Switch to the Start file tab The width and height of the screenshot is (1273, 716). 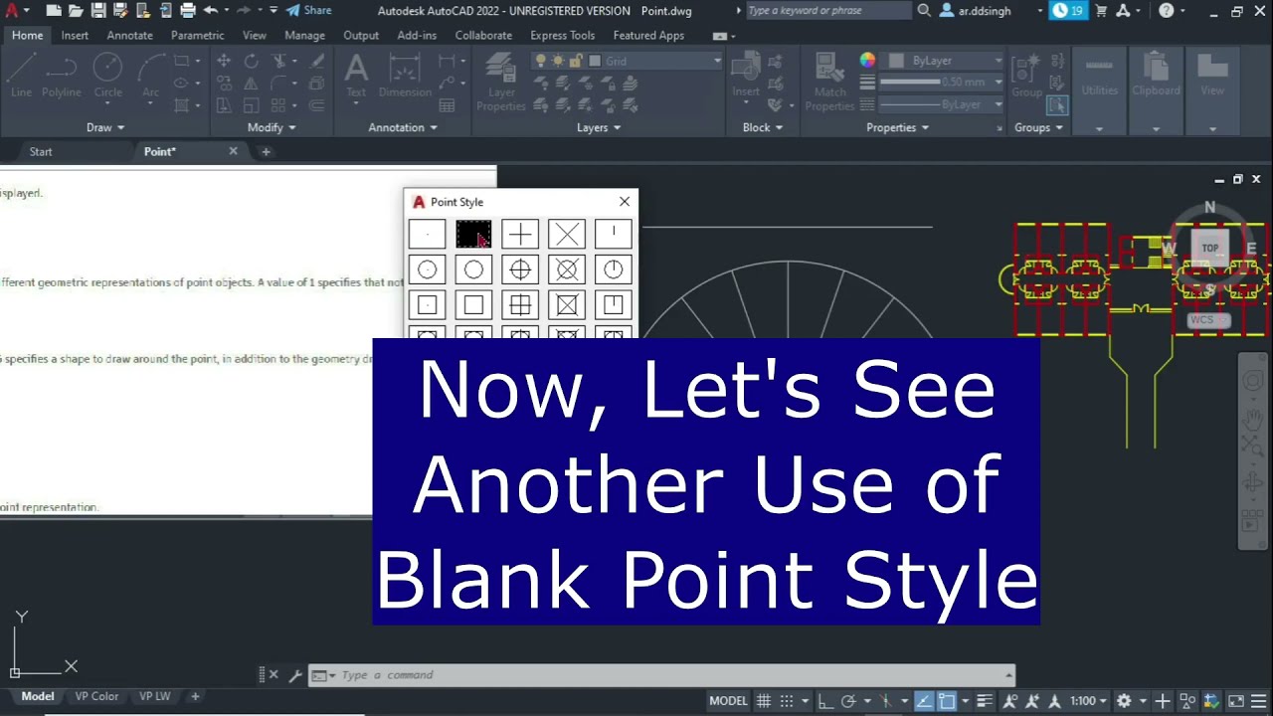(x=41, y=152)
